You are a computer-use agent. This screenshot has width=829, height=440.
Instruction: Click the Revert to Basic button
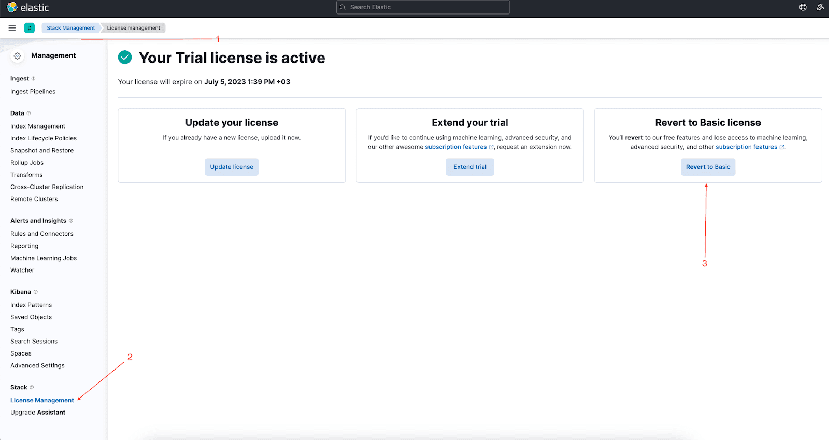click(708, 167)
